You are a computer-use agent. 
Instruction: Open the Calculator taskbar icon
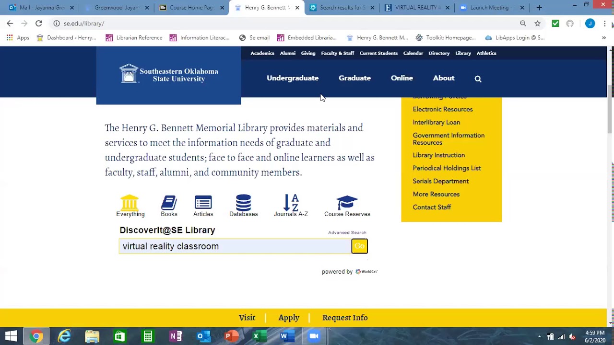148,336
